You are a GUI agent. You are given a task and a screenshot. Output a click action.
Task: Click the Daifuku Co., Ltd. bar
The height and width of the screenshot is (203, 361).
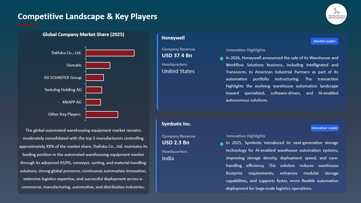pyautogui.click(x=110, y=53)
